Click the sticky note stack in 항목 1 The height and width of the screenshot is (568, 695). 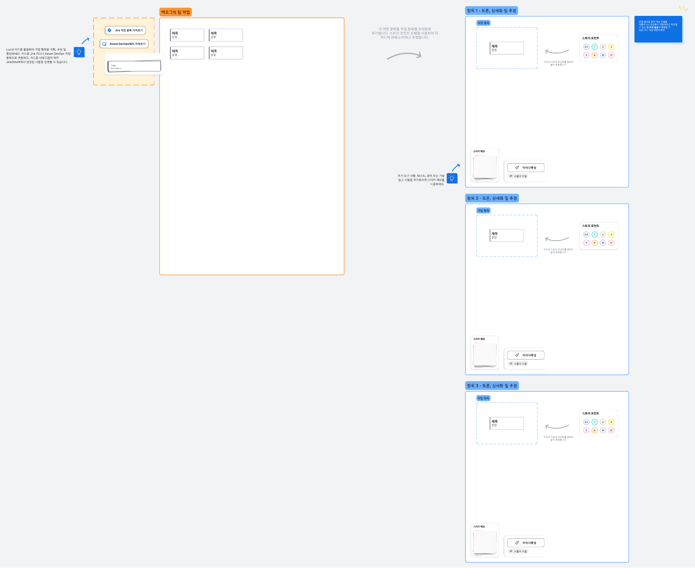click(485, 167)
